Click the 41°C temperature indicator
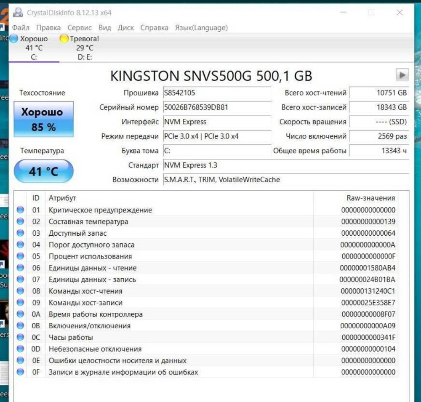Image resolution: width=421 pixels, height=402 pixels. click(x=43, y=170)
